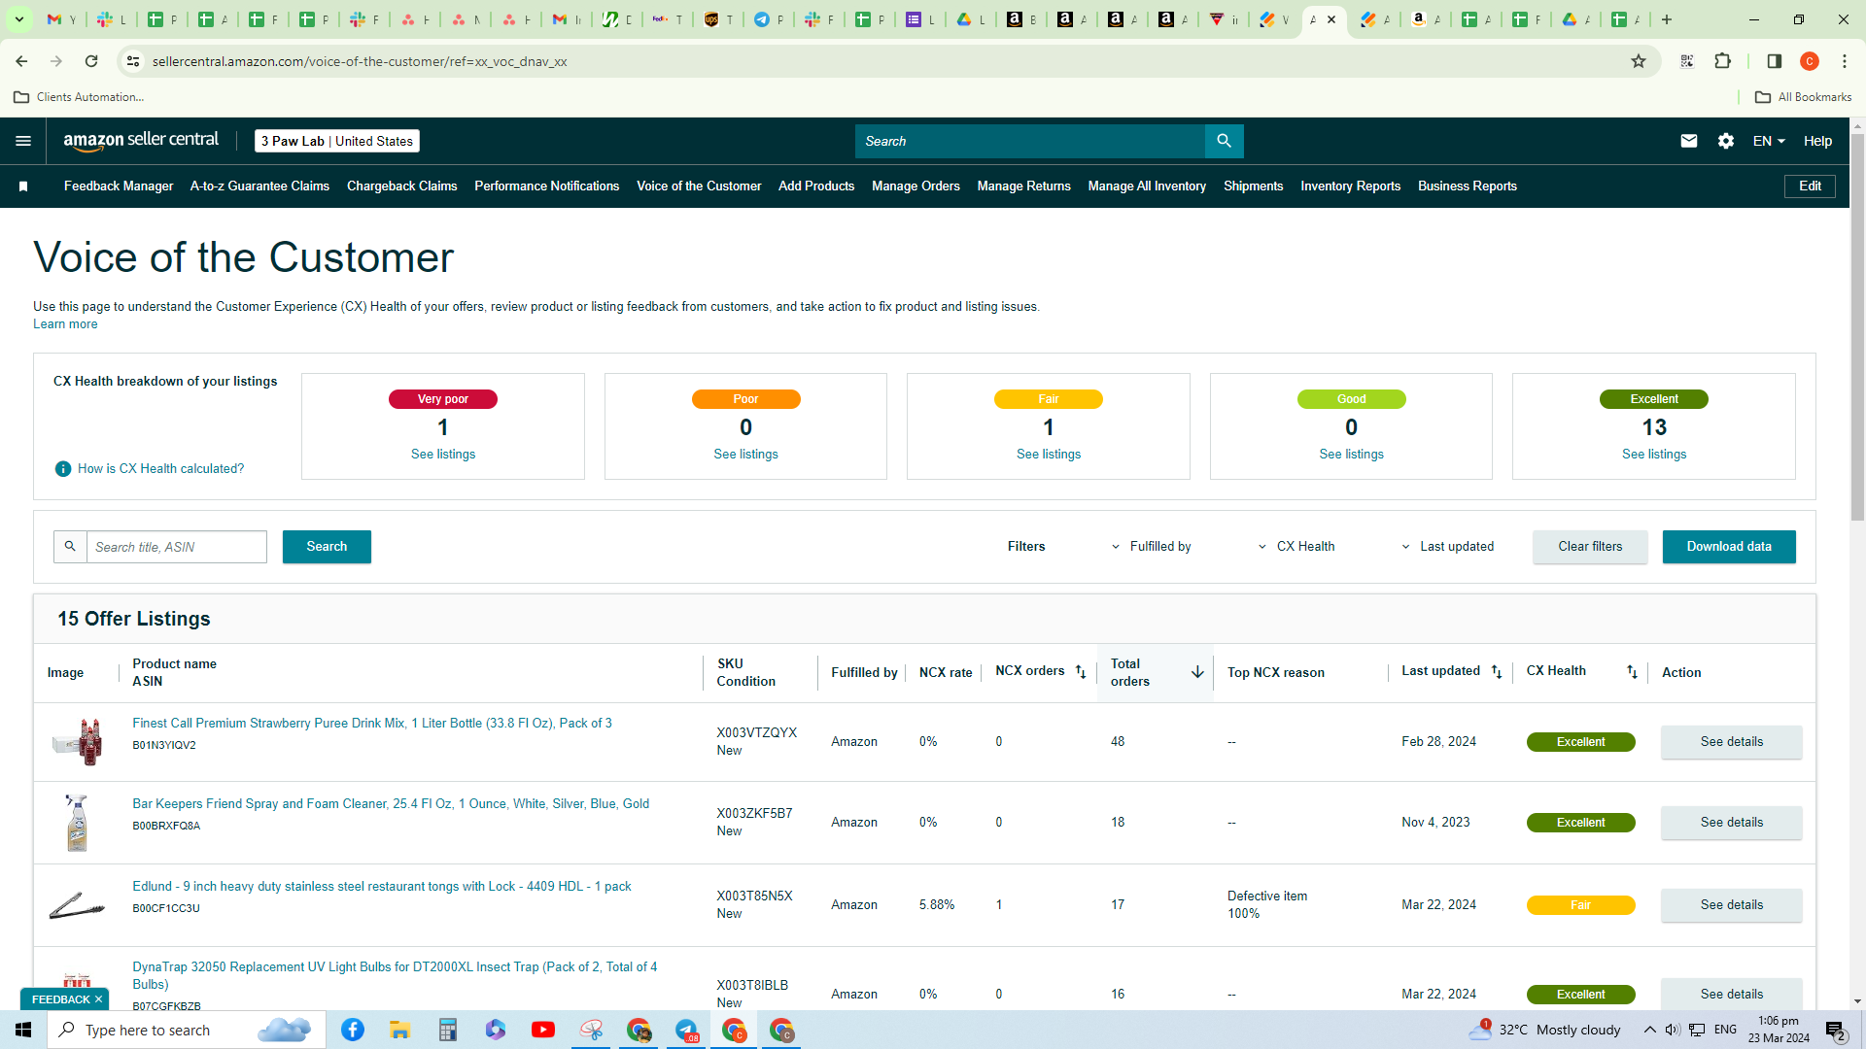This screenshot has width=1866, height=1049.
Task: Click the info icon beside How is CX Health calculated
Action: pos(63,469)
